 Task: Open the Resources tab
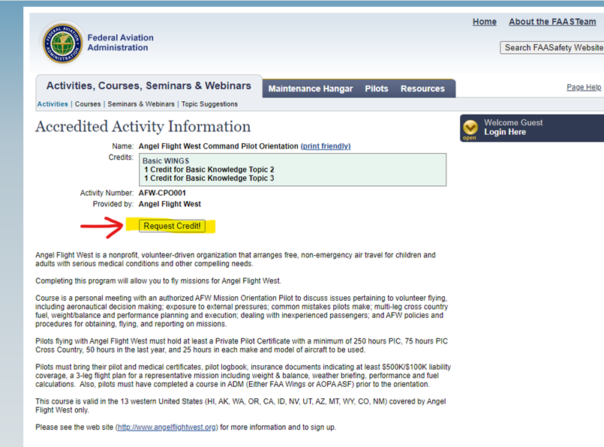coord(422,88)
